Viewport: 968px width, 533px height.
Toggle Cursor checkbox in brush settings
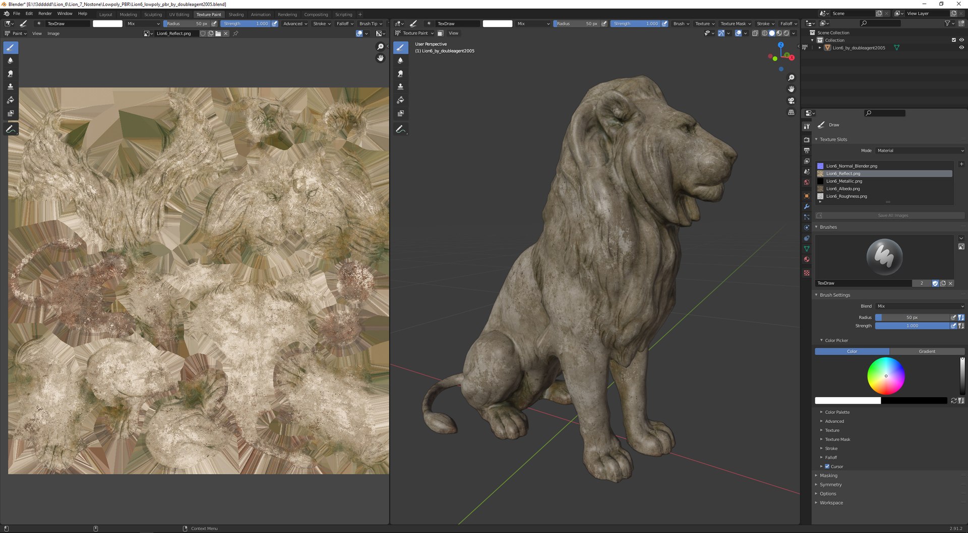pos(827,467)
